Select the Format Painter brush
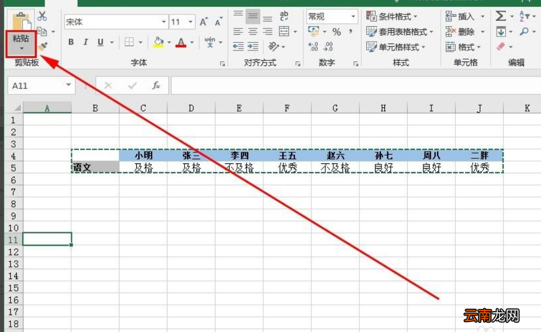The height and width of the screenshot is (332, 541). coord(43,46)
